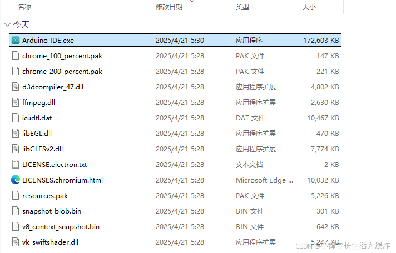The width and height of the screenshot is (396, 253).
Task: Click the vk_swiftshader.dll file icon
Action: tap(16, 242)
